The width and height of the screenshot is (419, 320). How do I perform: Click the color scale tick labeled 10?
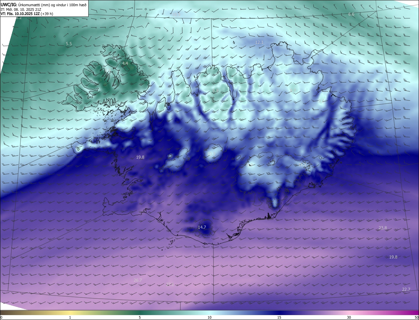point(209,317)
